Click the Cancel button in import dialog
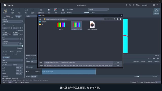Image resolution: width=162 pixels, height=91 pixels. 118,65
